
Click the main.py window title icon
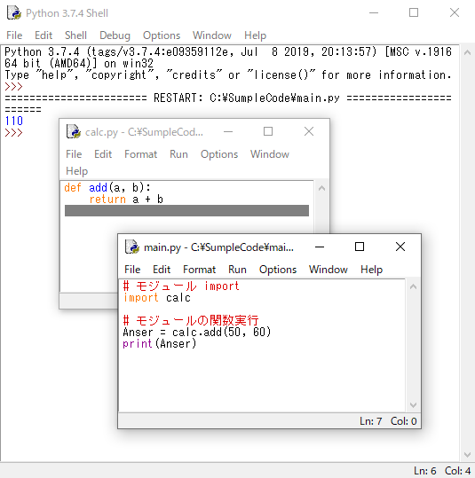click(x=132, y=247)
